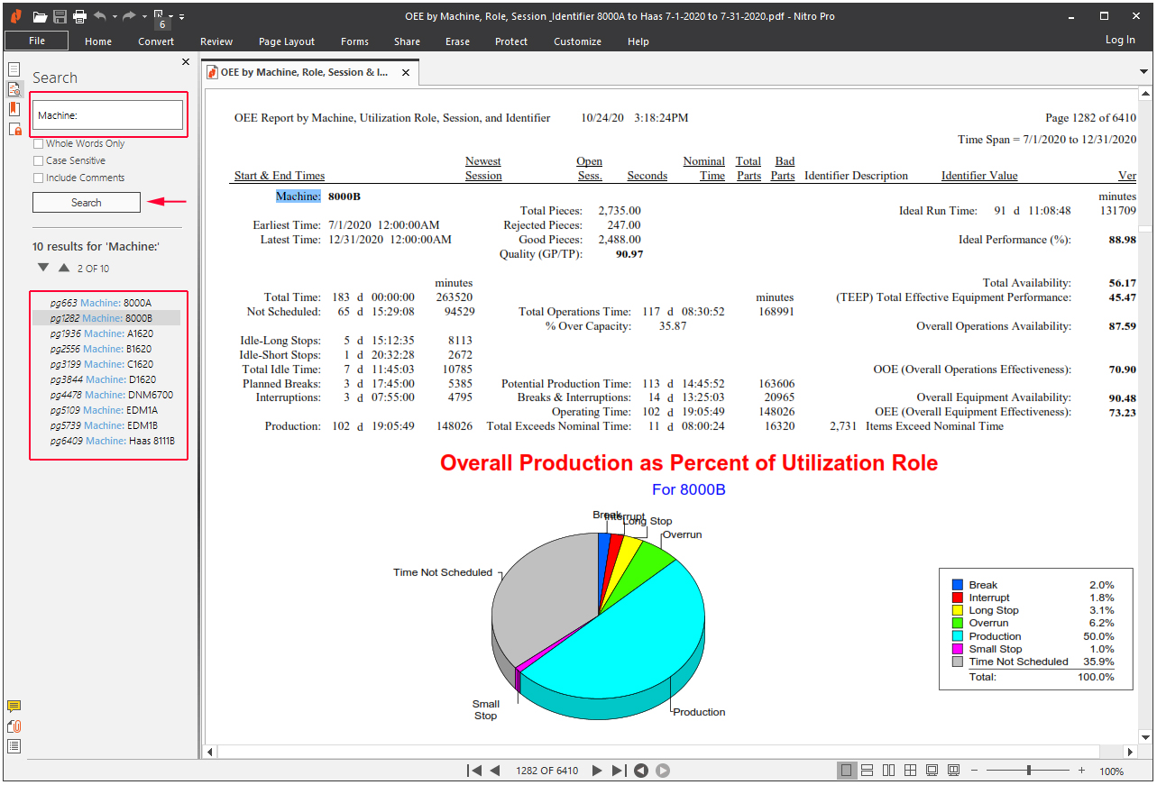1157x785 pixels.
Task: Enable Case Sensitive checkbox
Action: (x=39, y=160)
